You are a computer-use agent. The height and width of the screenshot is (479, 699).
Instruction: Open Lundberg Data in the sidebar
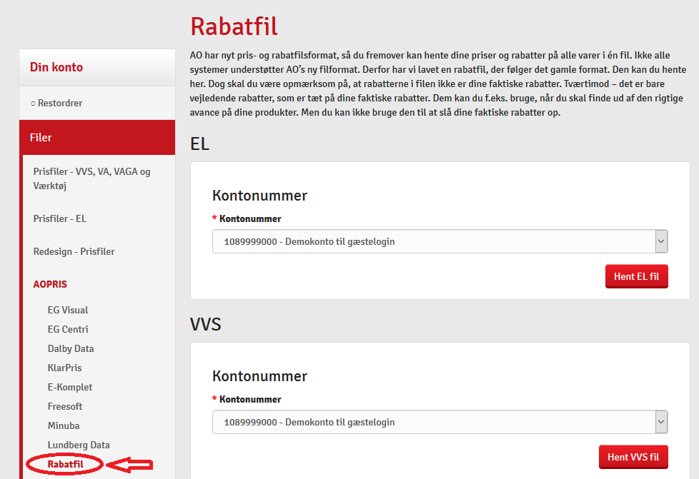tap(79, 445)
